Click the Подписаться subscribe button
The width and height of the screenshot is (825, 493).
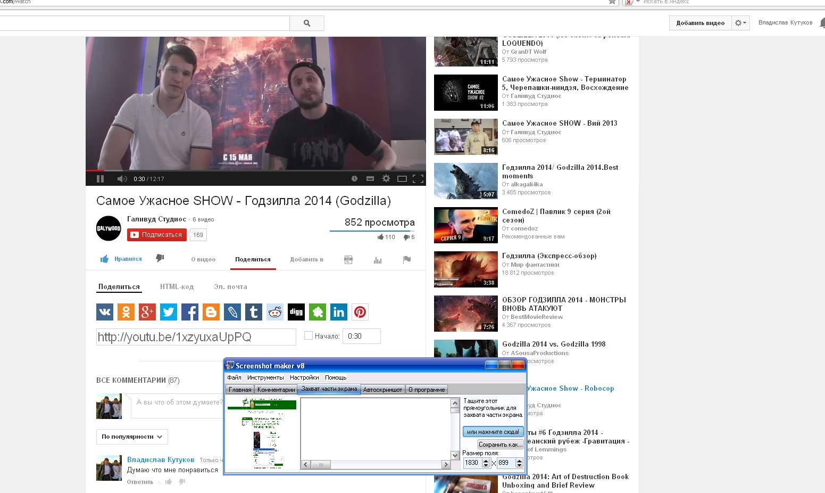[157, 235]
